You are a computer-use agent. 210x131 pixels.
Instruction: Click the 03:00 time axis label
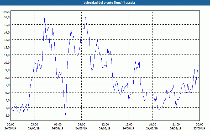34,125
